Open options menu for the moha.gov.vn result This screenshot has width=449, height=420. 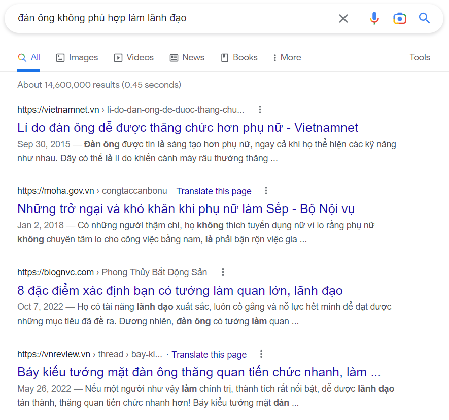[266, 191]
